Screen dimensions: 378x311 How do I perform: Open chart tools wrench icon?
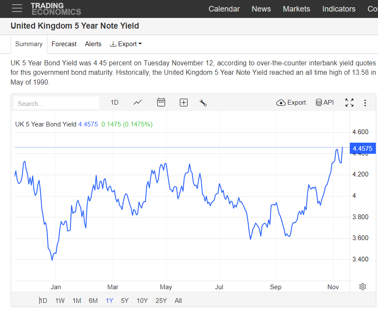203,103
